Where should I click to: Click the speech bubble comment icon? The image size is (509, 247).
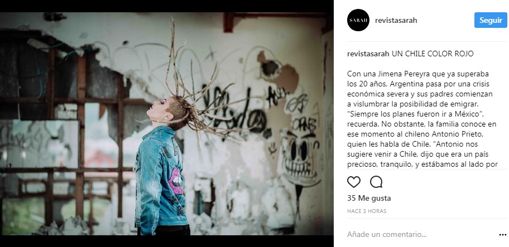[x=376, y=182]
